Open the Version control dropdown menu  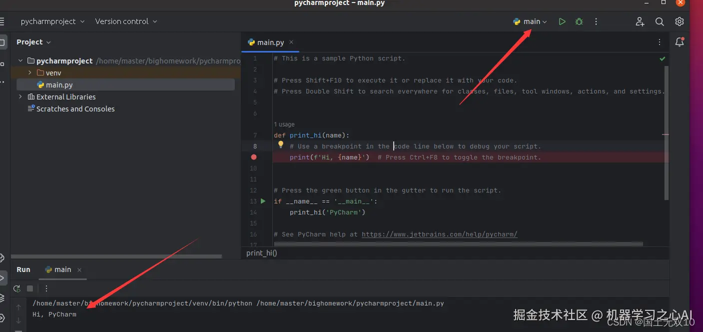click(126, 21)
